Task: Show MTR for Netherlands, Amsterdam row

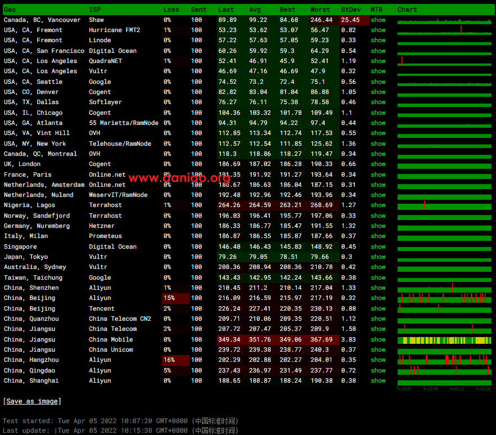Action: click(x=378, y=185)
